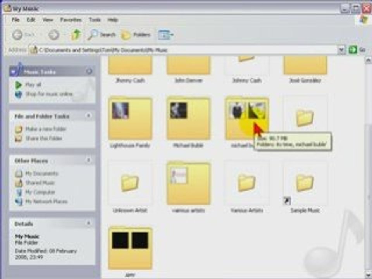Click the Play all link
Screen dimensions: 372x279
[33, 85]
